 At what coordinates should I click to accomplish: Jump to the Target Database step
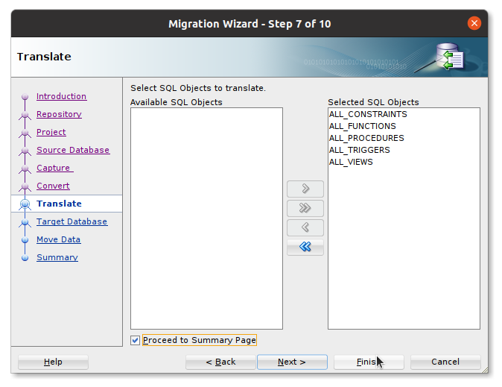tap(72, 221)
